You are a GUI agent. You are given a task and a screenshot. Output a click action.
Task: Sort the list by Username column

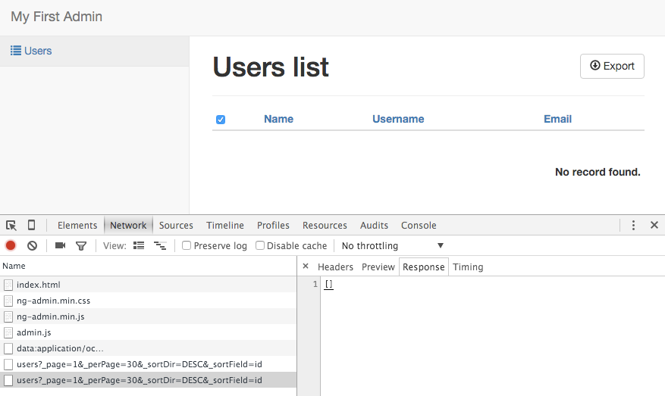tap(398, 119)
